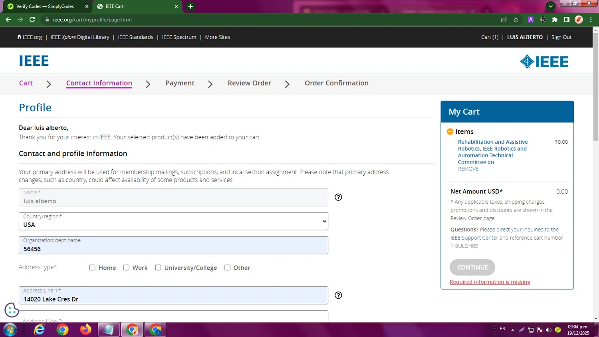599x337 pixels.
Task: Click the page vertical scrollbar
Action: pyautogui.click(x=595, y=87)
